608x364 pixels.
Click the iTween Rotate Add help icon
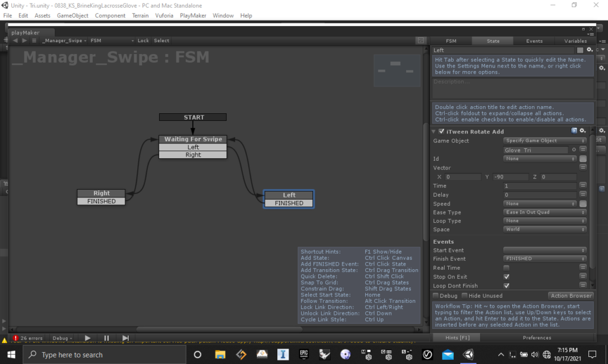pos(574,131)
